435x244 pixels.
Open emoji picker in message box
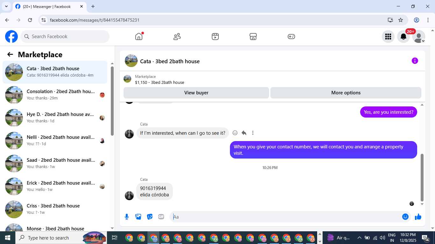pos(405,217)
